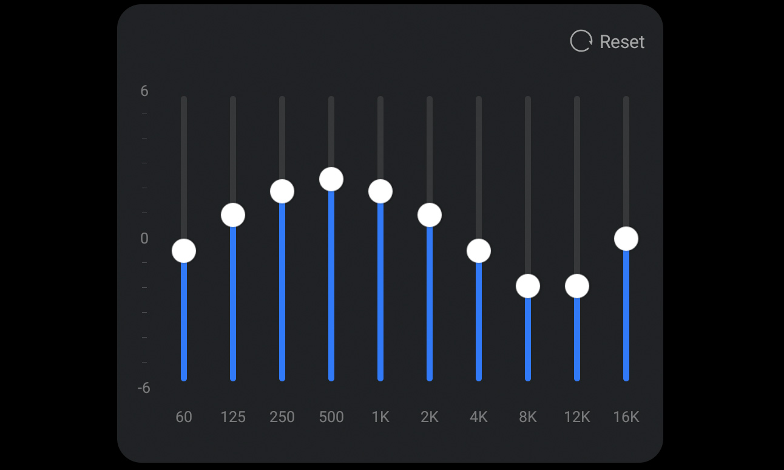Click the 12K frequency label
The width and height of the screenshot is (784, 470).
click(577, 417)
